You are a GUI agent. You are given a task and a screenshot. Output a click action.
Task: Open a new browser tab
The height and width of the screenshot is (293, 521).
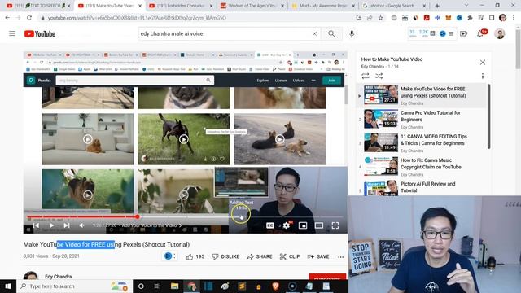pyautogui.click(x=437, y=6)
